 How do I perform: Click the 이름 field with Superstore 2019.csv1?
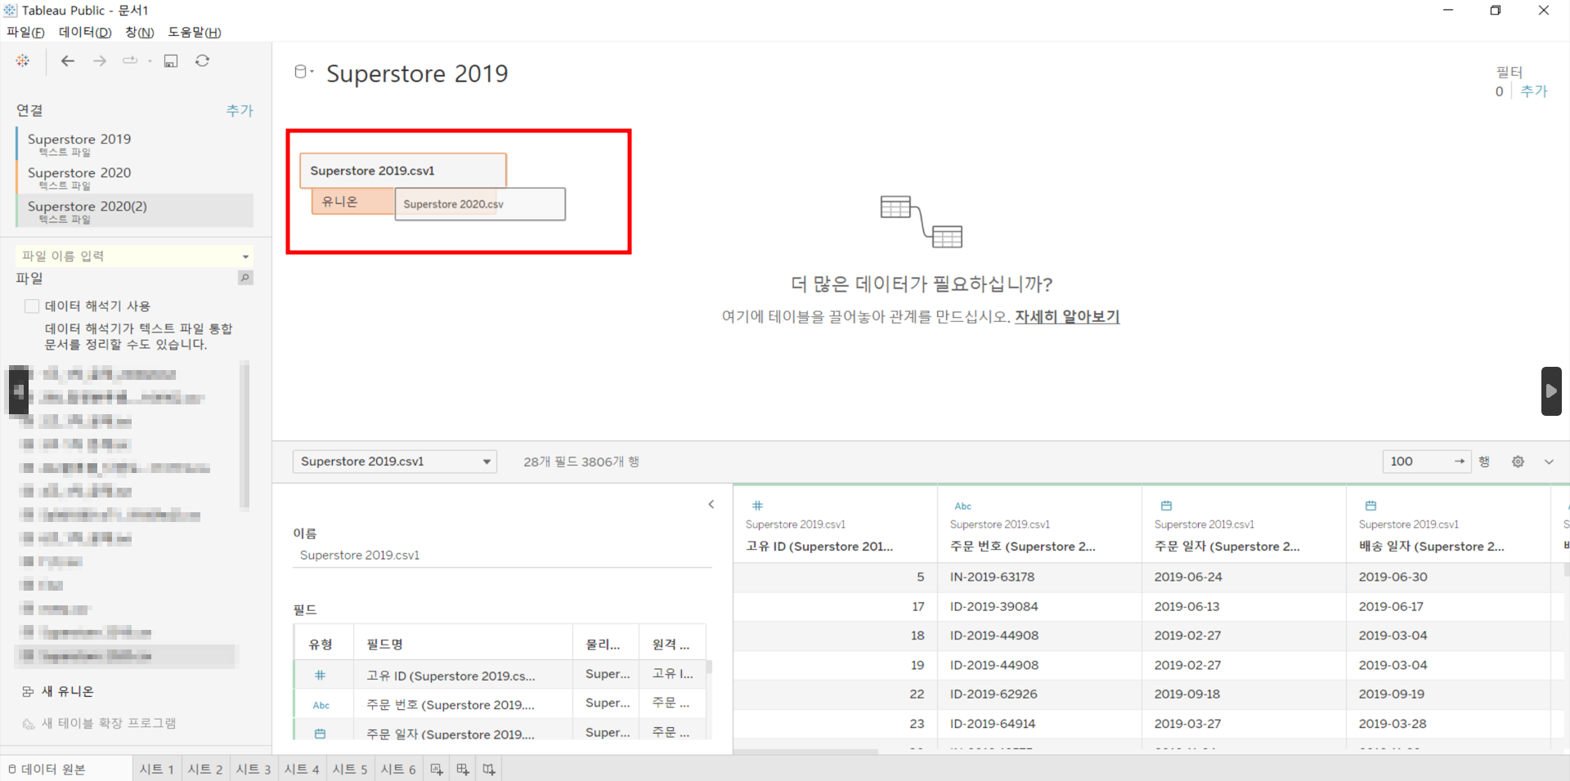click(x=502, y=556)
